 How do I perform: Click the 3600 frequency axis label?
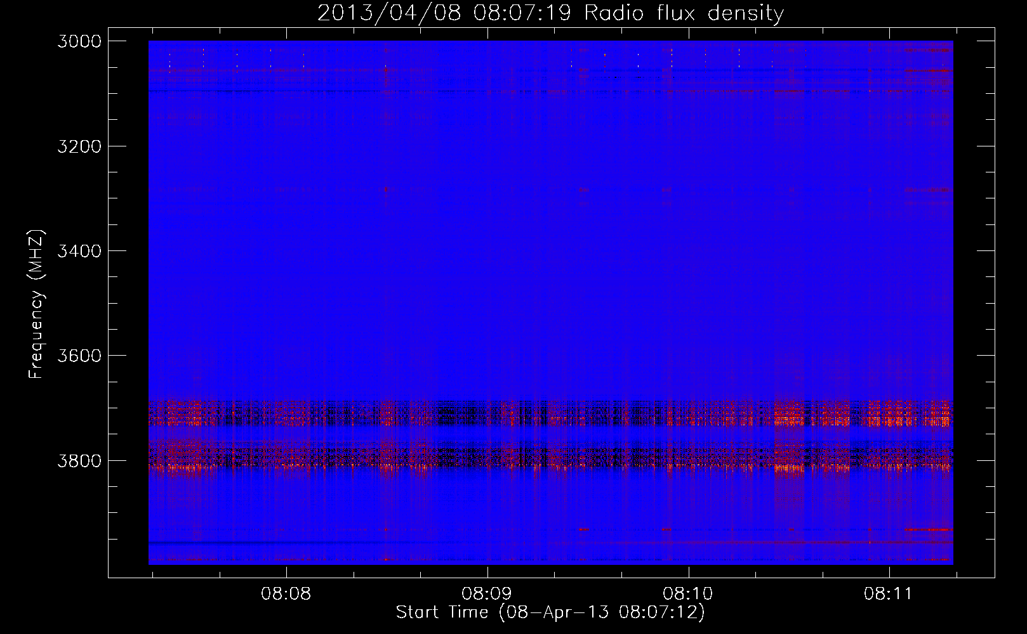click(x=79, y=356)
